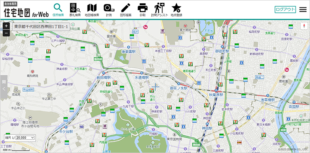Click the north compass icon

click(x=304, y=26)
